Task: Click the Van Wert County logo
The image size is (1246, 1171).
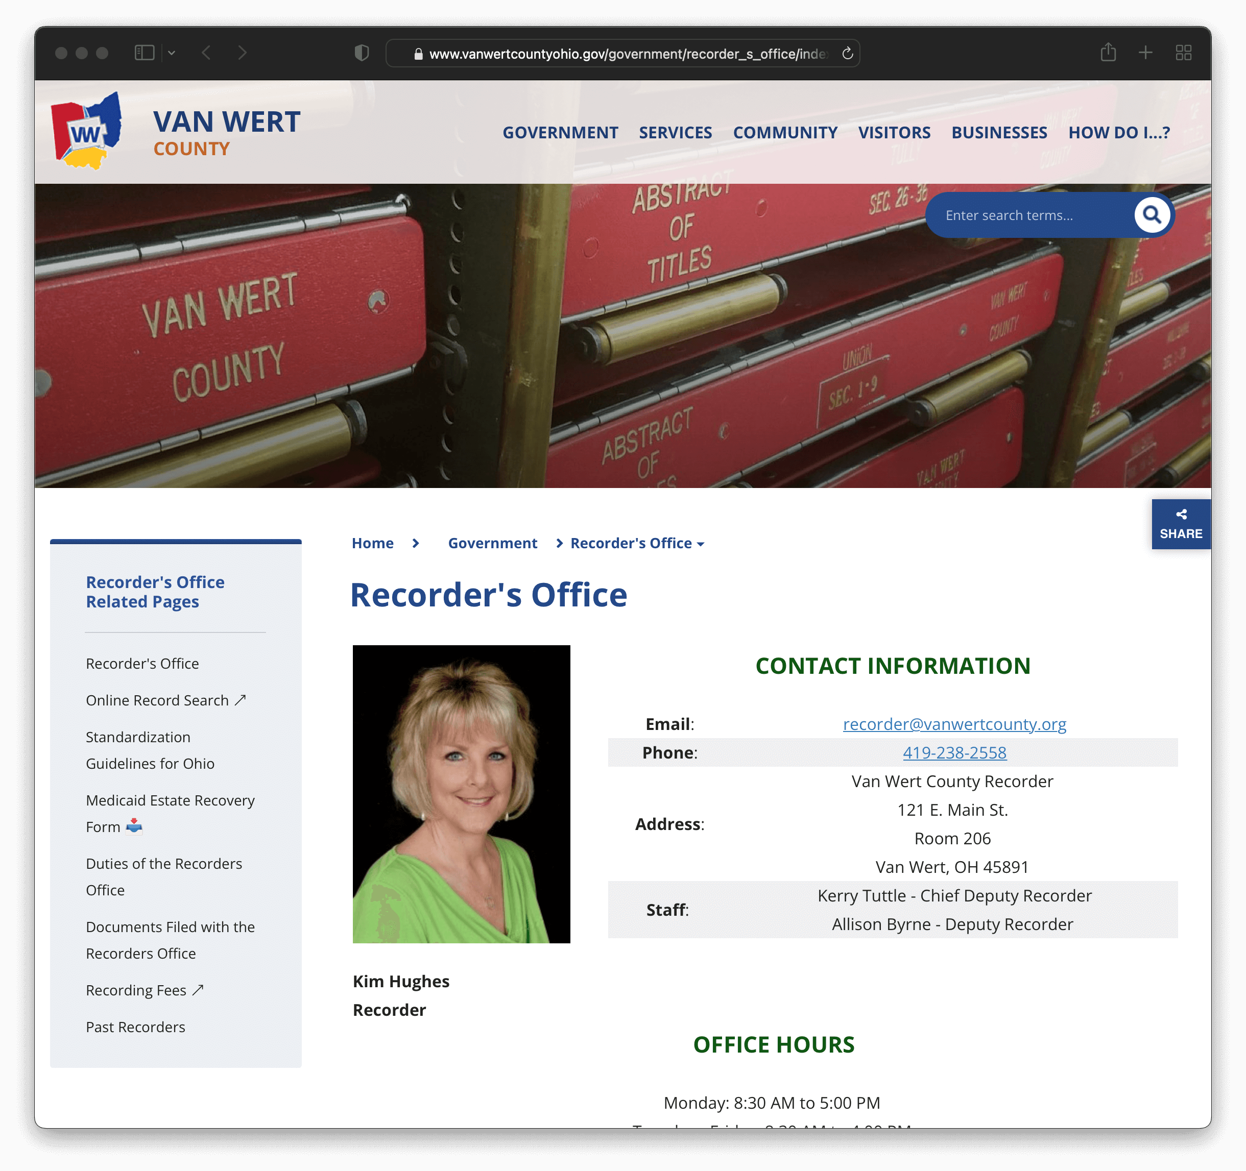Action: coord(87,132)
